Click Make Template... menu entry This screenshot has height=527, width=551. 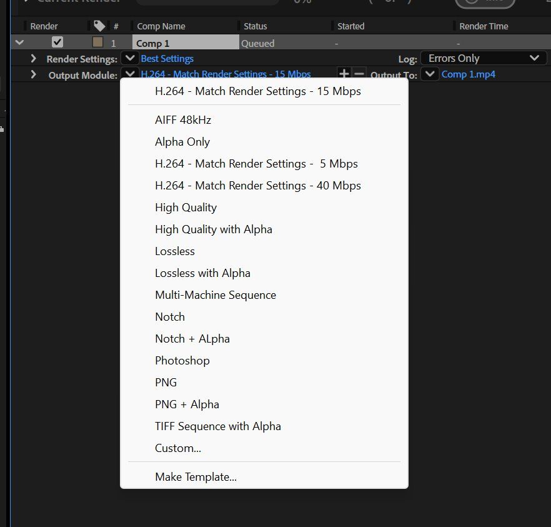point(196,478)
